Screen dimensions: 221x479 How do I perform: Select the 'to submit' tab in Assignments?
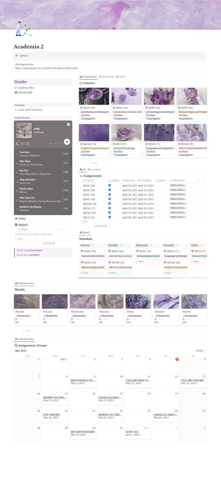pos(94,169)
